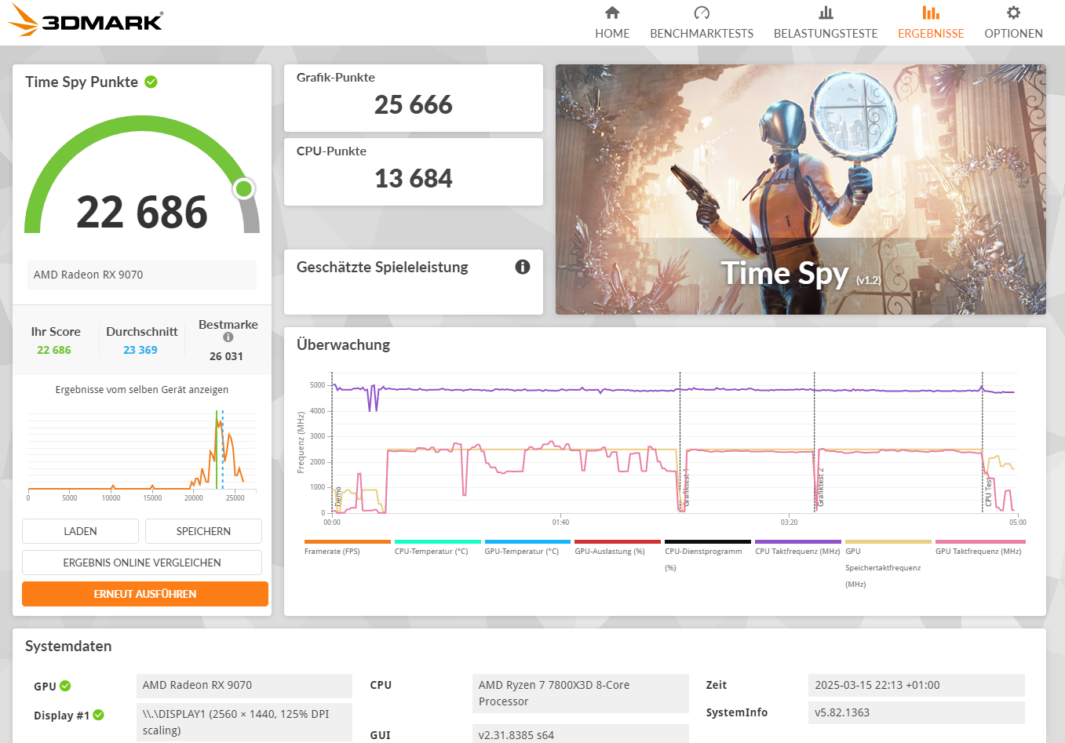This screenshot has height=743, width=1065.
Task: Click the Time Spy artwork thumbnail
Action: pos(801,189)
